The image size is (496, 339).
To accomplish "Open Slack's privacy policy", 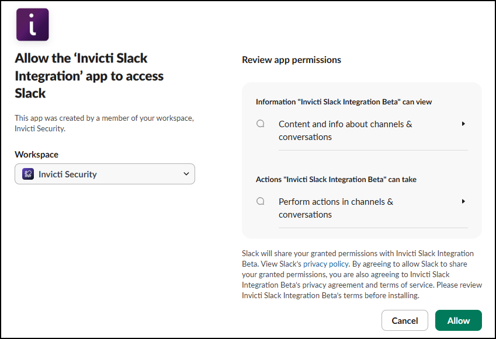I will (325, 264).
